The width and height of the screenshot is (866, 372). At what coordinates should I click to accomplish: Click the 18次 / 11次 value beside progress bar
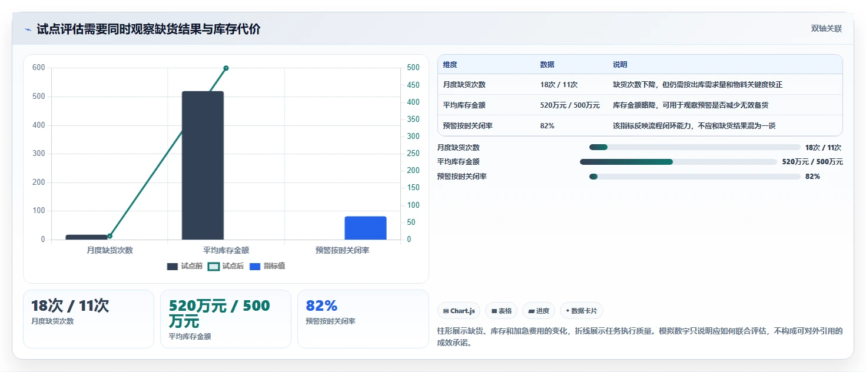(x=824, y=148)
